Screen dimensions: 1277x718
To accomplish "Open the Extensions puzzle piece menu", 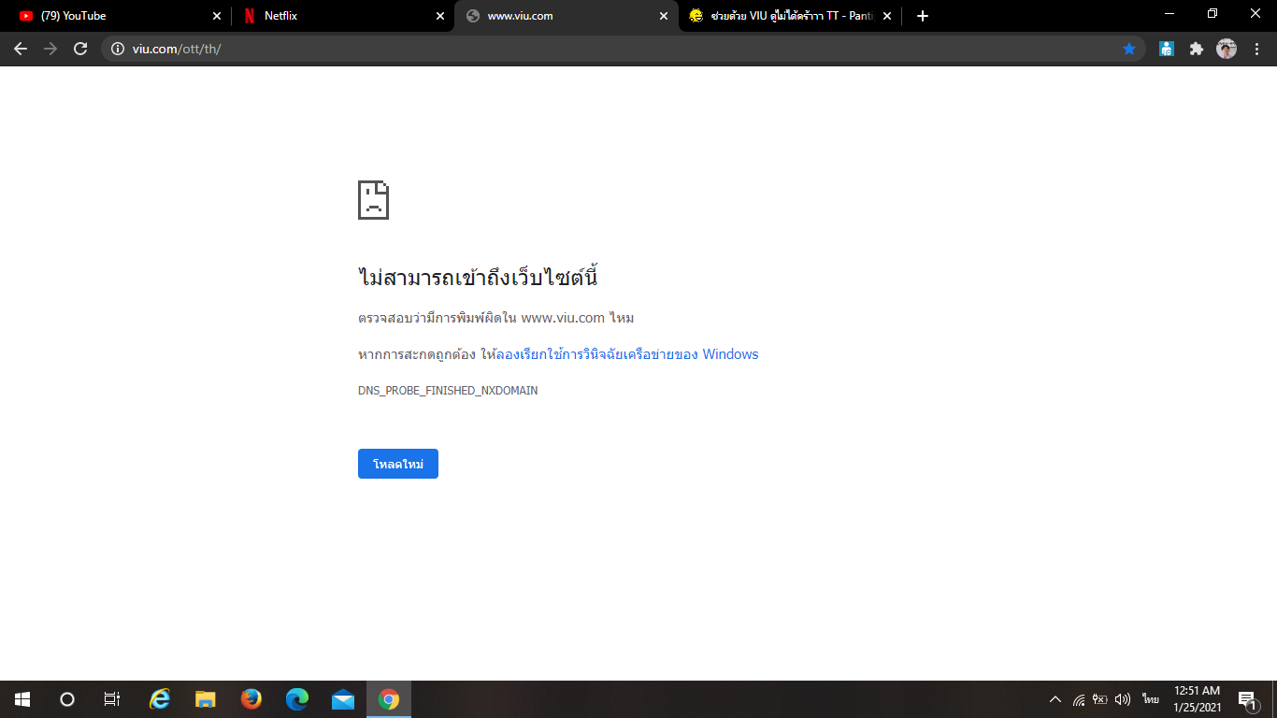I will (1196, 49).
